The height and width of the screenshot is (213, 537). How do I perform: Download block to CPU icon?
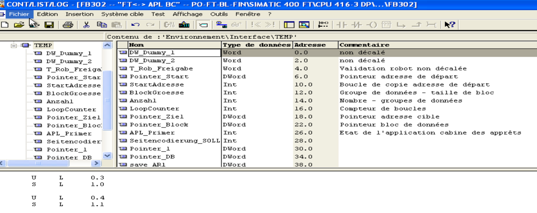(184, 24)
